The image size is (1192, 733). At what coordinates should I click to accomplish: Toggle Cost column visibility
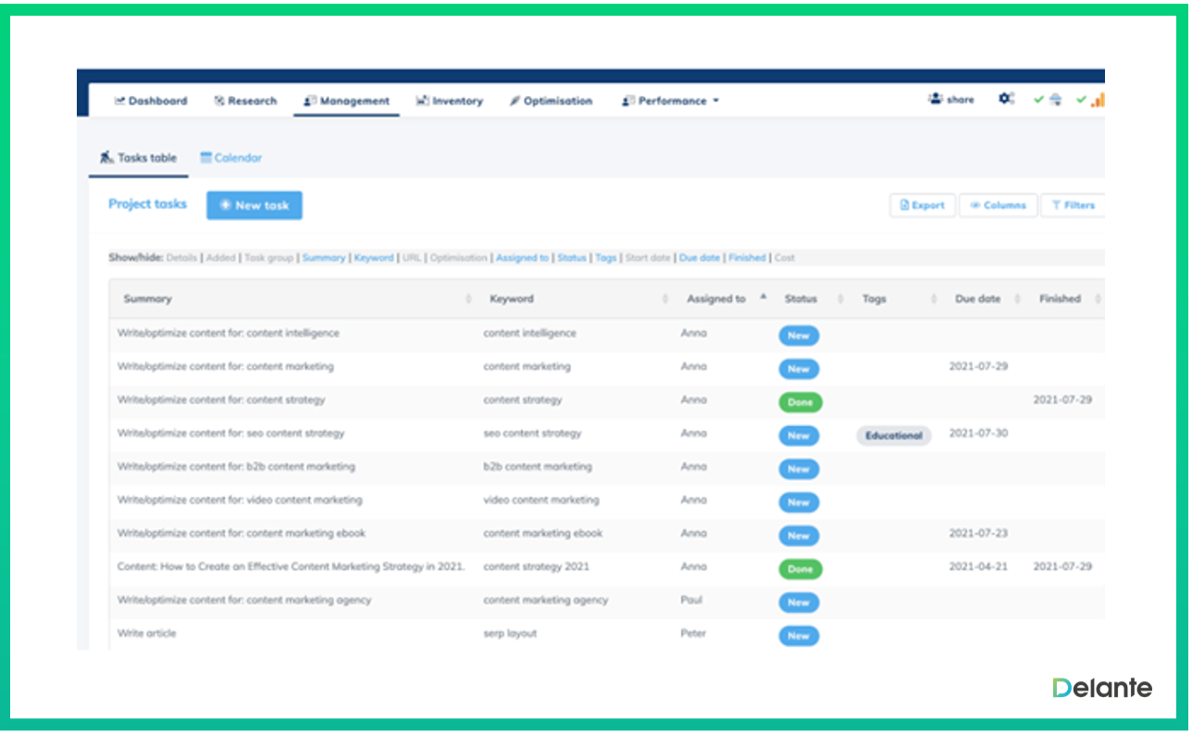(x=785, y=258)
